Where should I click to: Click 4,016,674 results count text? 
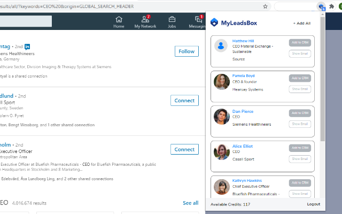pos(29,203)
